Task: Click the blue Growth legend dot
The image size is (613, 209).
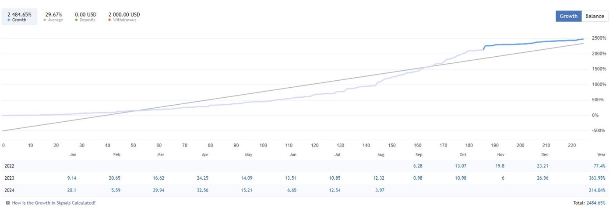Action: [x=9, y=20]
